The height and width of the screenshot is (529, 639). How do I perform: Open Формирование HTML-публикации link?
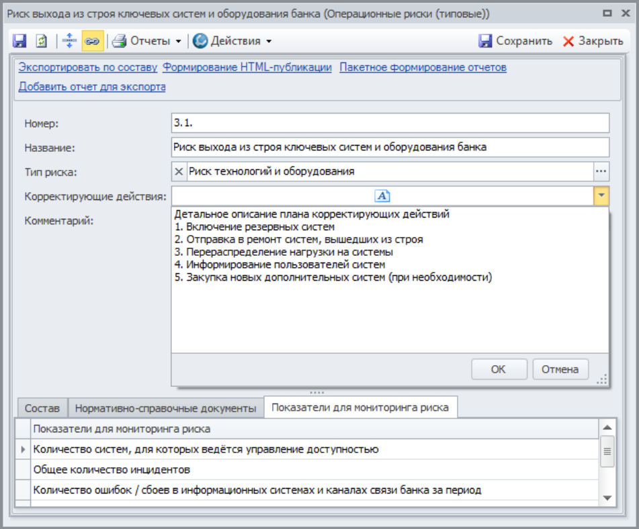coord(247,67)
